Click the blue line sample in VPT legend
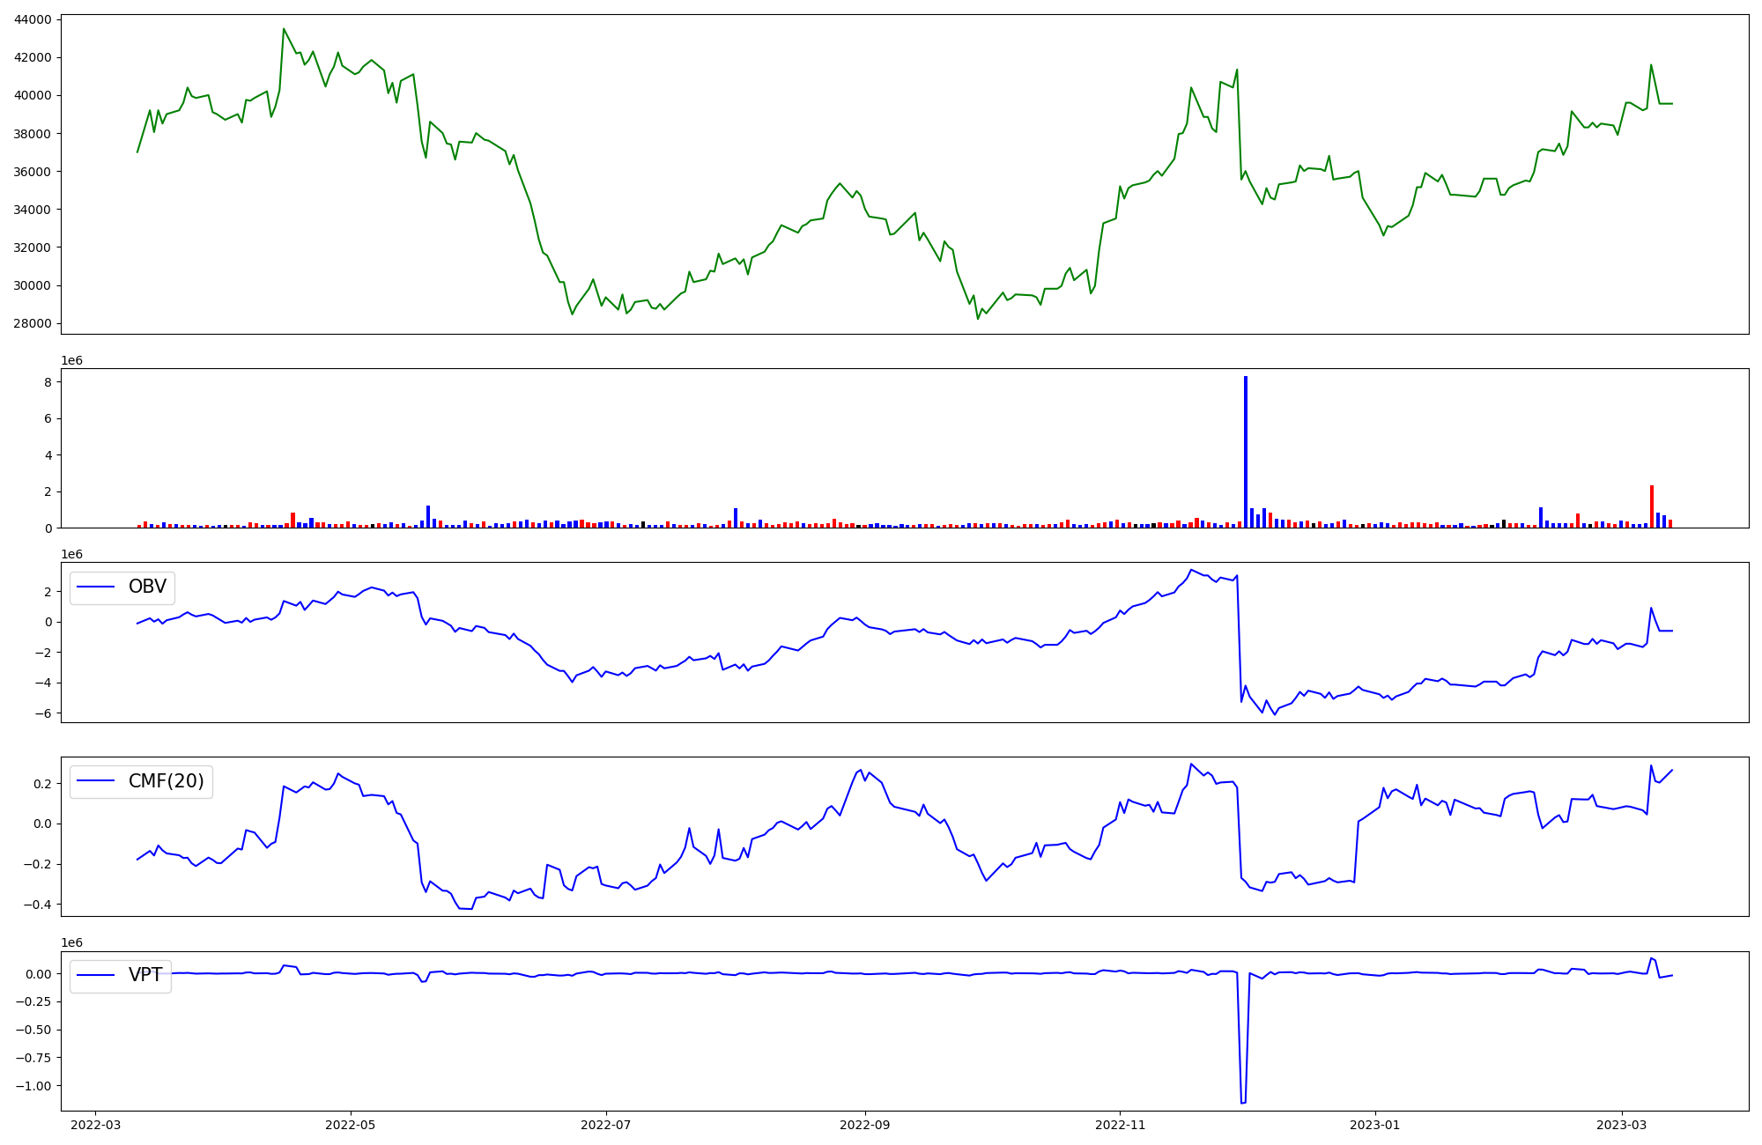1762x1145 pixels. tap(97, 975)
